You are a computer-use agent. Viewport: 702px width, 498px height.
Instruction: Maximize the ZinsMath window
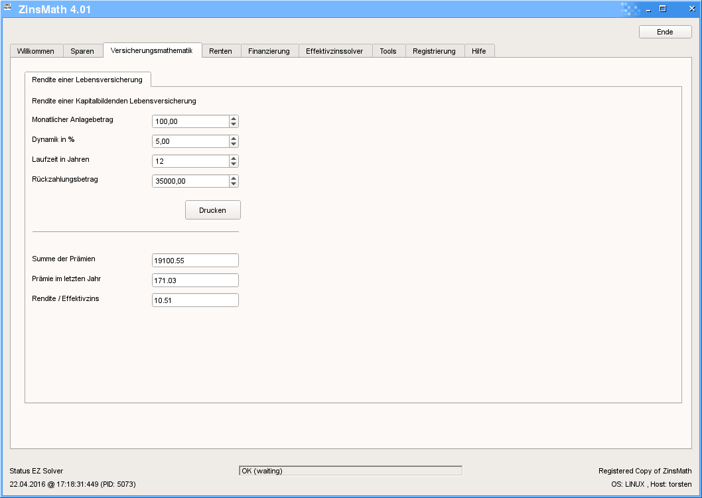point(662,9)
